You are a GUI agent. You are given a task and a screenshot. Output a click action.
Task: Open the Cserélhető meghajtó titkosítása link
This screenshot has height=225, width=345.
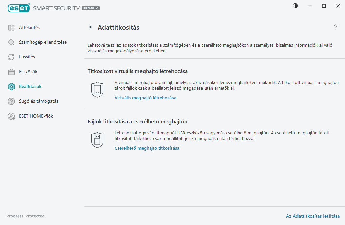coord(147,148)
